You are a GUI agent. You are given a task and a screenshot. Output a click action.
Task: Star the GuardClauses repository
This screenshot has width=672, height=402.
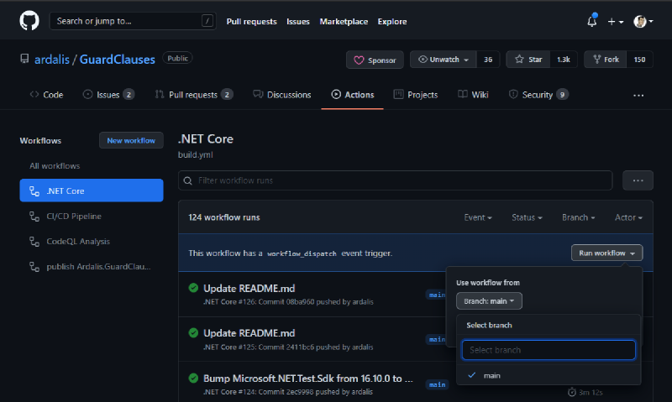[x=528, y=60]
